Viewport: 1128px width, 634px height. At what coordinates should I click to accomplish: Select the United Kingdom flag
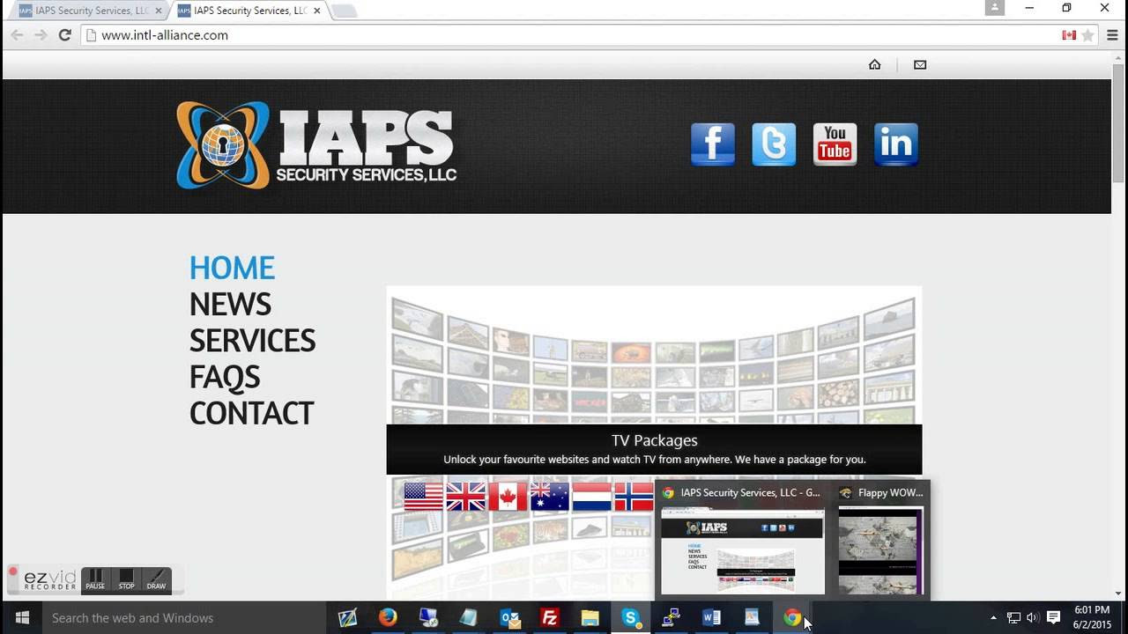466,497
